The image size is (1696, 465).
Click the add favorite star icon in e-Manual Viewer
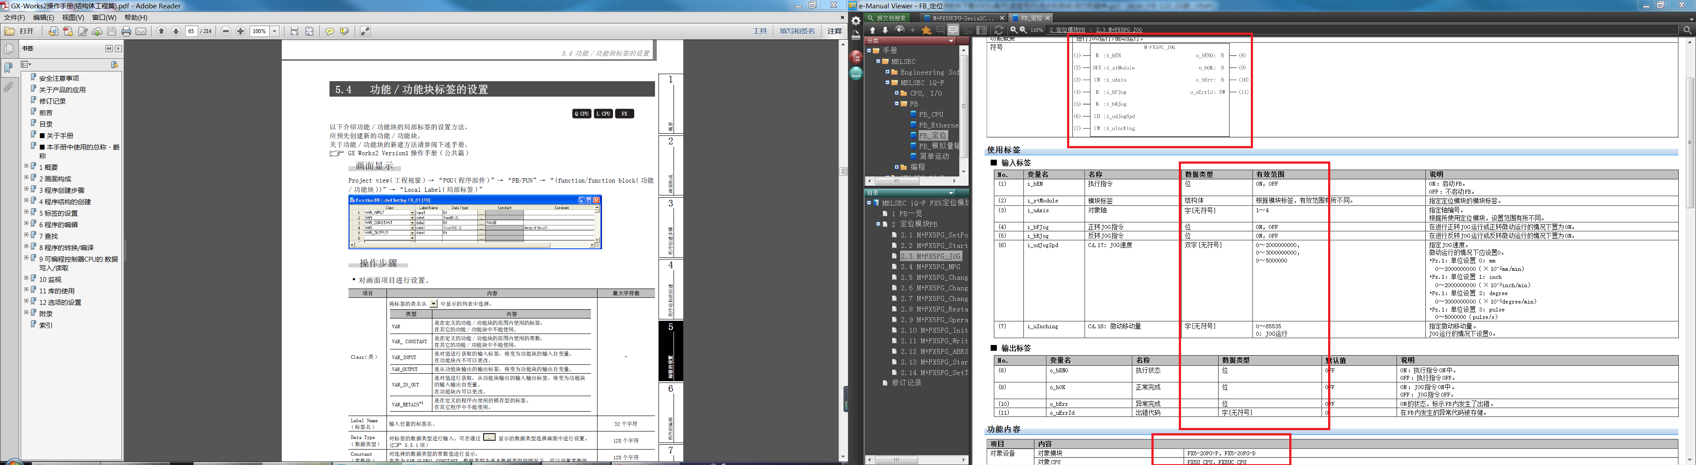tap(926, 30)
